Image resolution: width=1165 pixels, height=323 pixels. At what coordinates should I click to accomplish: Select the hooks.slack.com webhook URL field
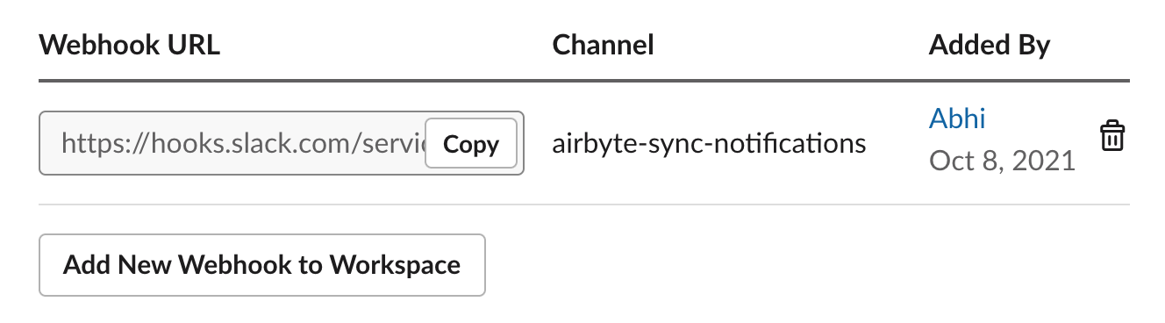[282, 143]
